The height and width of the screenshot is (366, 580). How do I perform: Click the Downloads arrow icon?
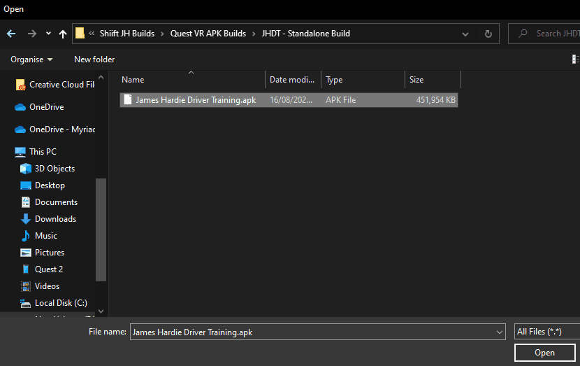tap(26, 219)
